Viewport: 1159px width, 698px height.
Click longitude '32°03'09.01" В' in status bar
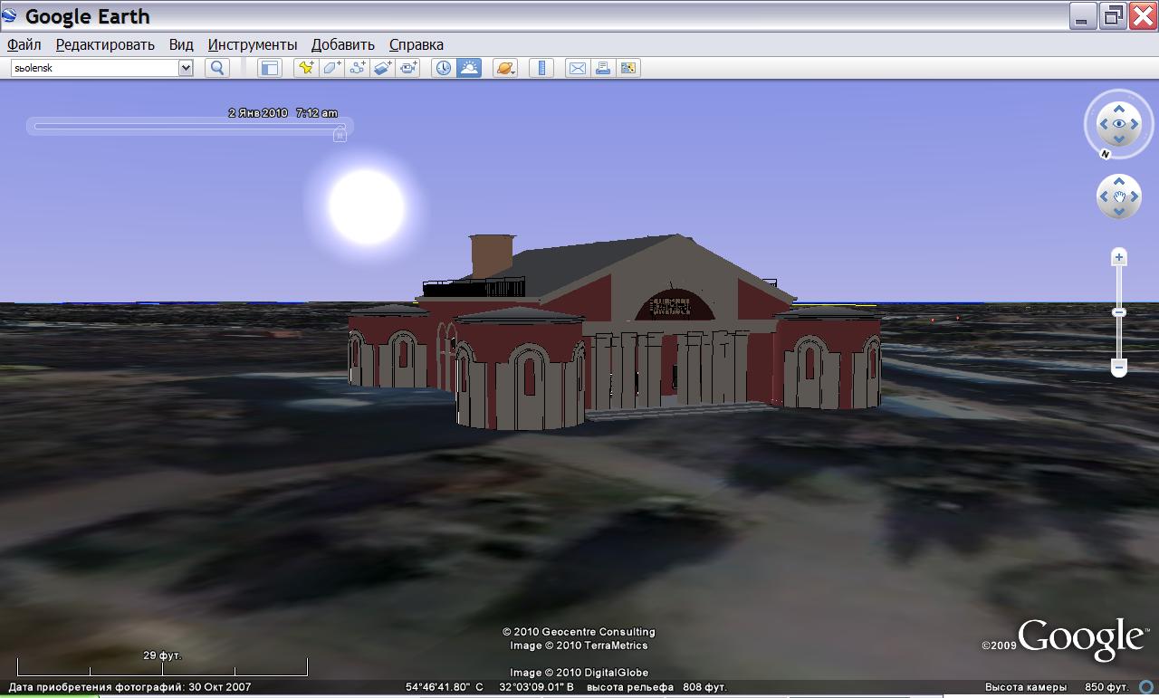pyautogui.click(x=536, y=687)
